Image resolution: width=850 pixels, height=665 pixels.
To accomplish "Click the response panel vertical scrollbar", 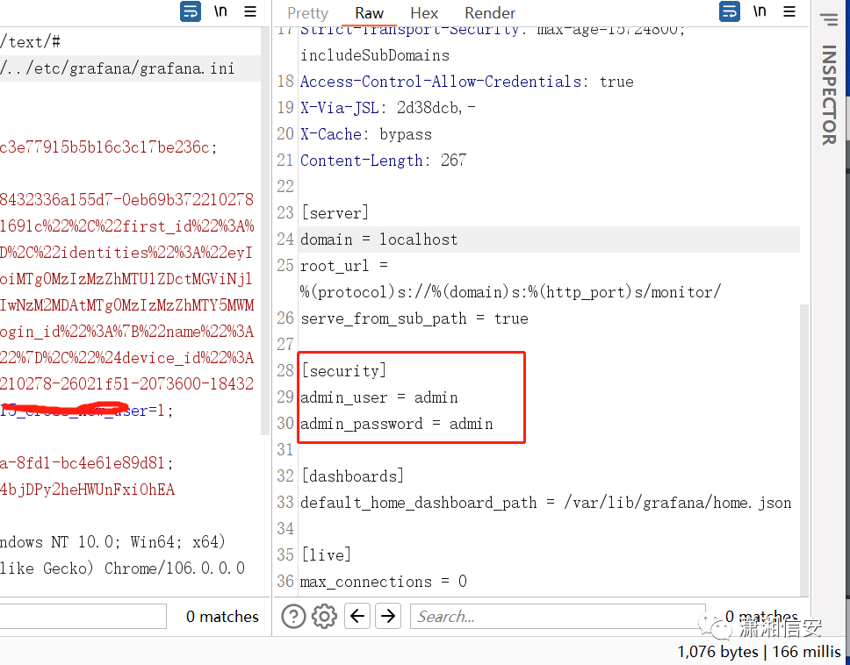I will click(x=804, y=449).
